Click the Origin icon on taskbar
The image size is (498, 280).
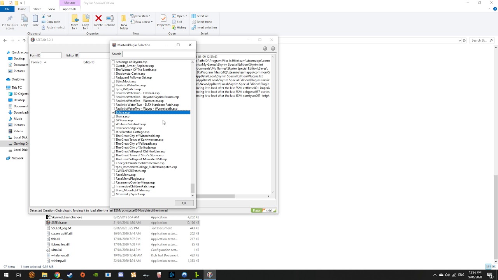pos(82,275)
